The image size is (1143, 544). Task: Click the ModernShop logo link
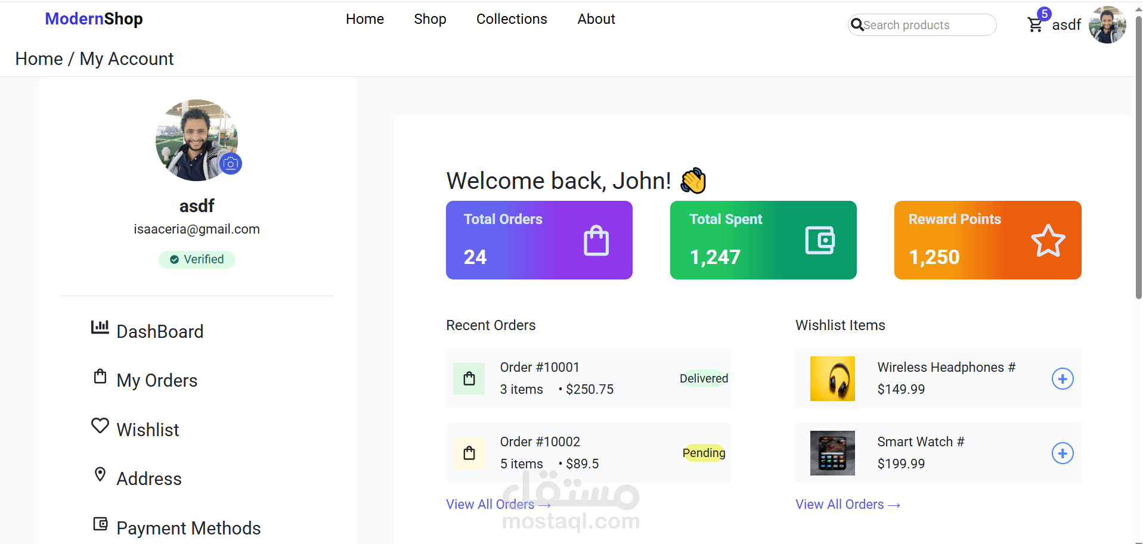[94, 19]
